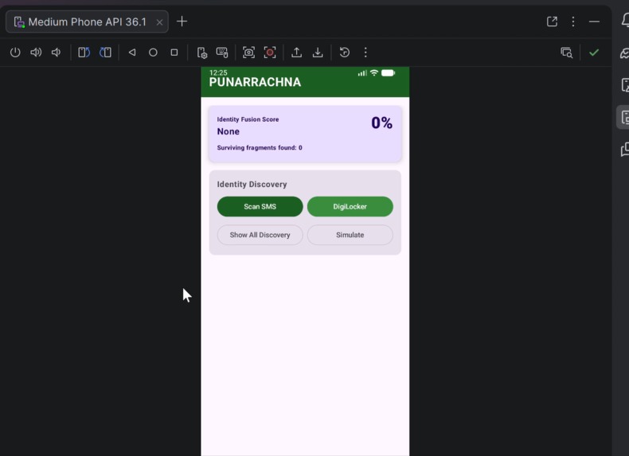Screen dimensions: 629x456
Task: Click 'Surviving fragments found: 0' text
Action: (x=260, y=147)
